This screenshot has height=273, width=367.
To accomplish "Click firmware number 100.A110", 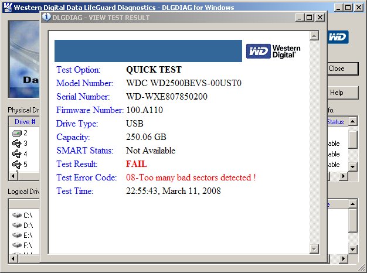I will coord(144,110).
